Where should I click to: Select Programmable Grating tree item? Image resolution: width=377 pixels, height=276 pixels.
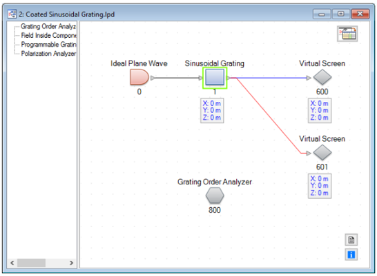point(48,44)
